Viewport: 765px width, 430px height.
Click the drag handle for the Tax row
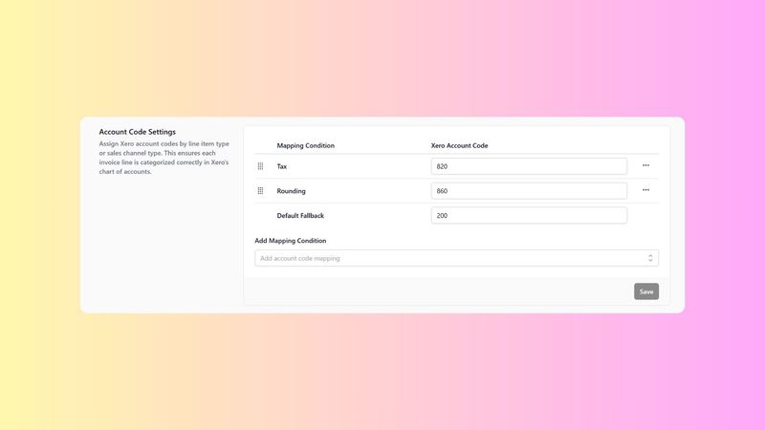point(260,166)
